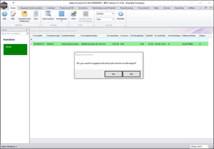Click the InvoiceValue column header
The height and width of the screenshot is (149, 214).
click(x=113, y=36)
